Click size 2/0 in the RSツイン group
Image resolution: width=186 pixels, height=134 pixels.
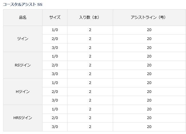[55, 65]
